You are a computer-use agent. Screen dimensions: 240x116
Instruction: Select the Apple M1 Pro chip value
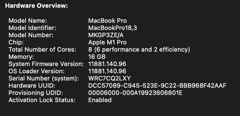(x=107, y=42)
